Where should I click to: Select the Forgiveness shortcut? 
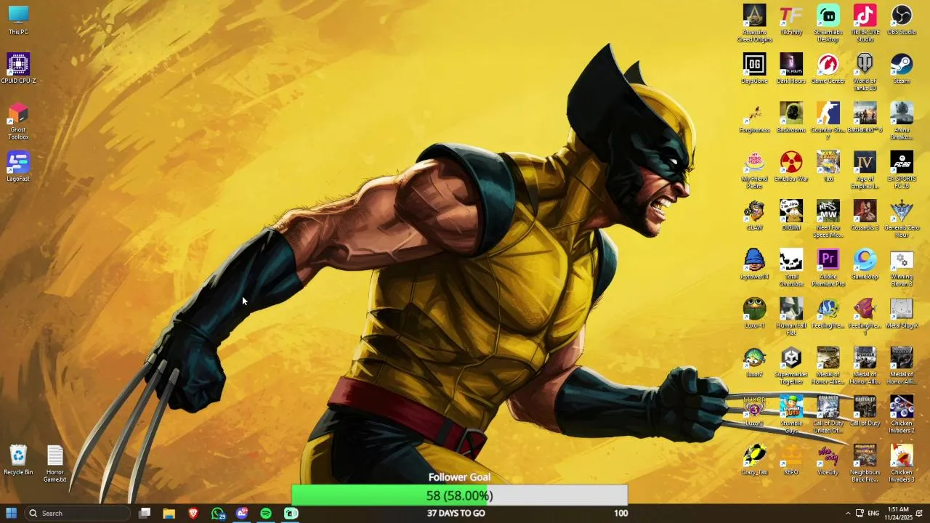[754, 117]
